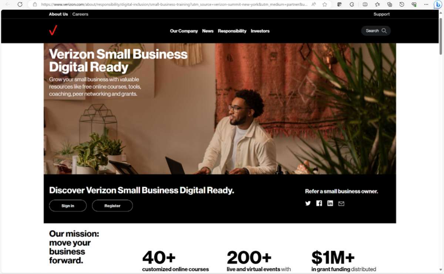
Task: Open browser Extensions puzzle icon
Action: [352, 4]
